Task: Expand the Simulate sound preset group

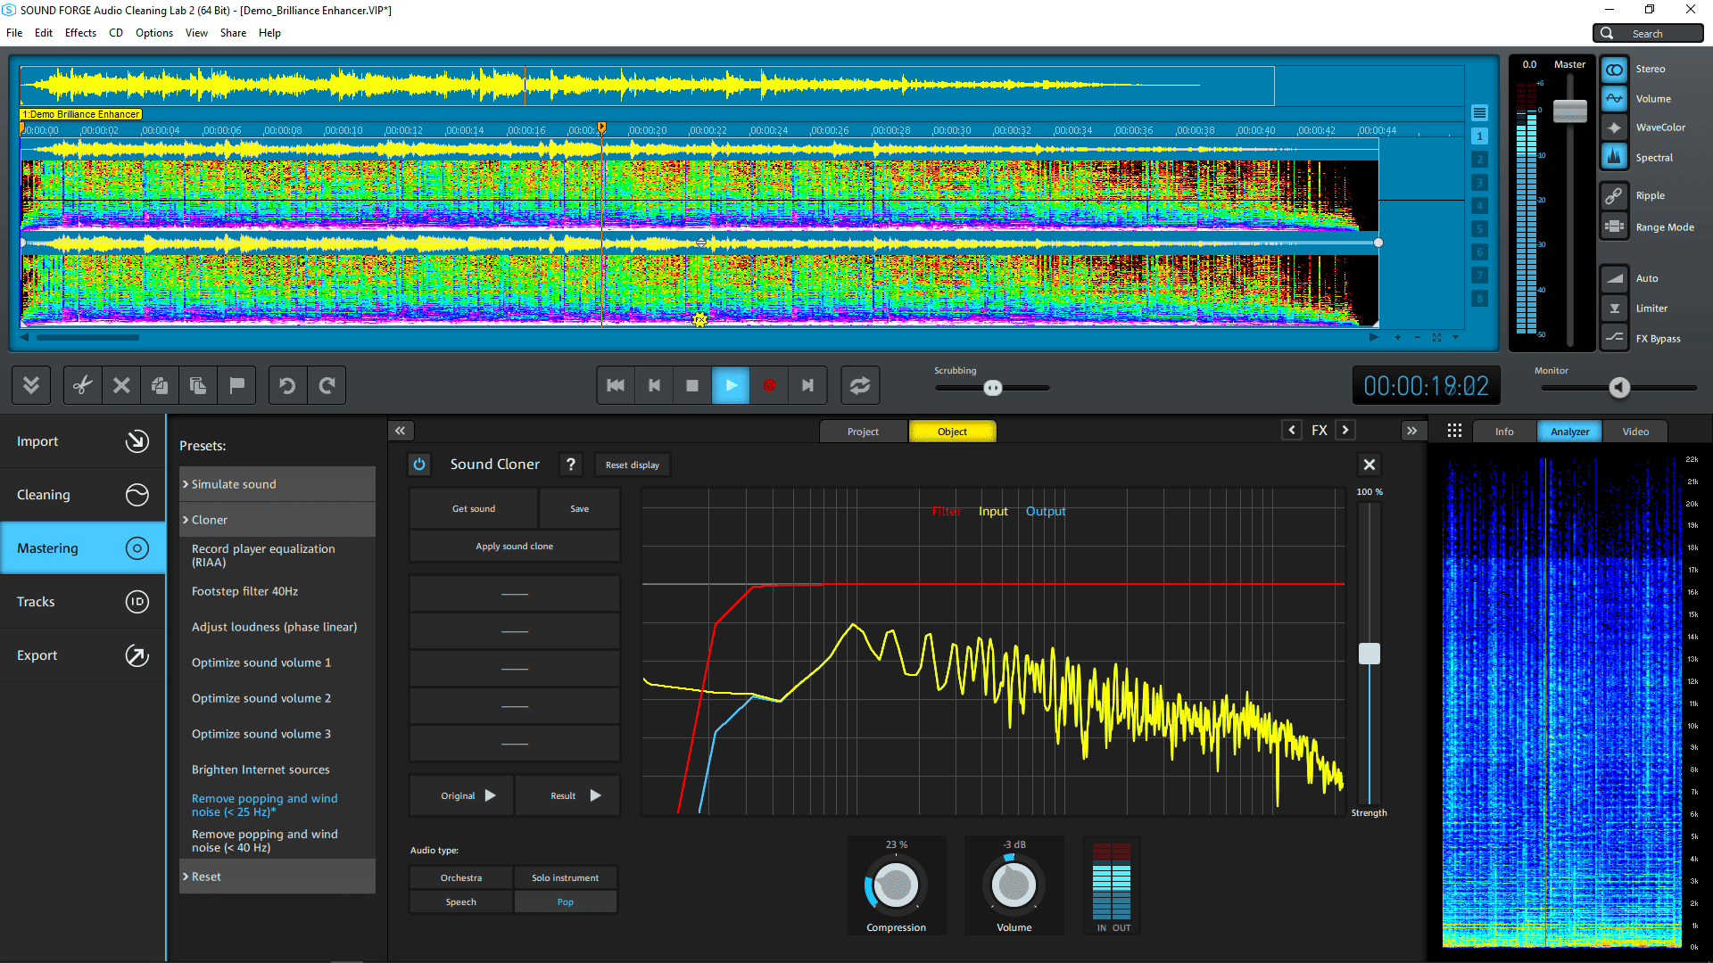Action: [x=277, y=484]
